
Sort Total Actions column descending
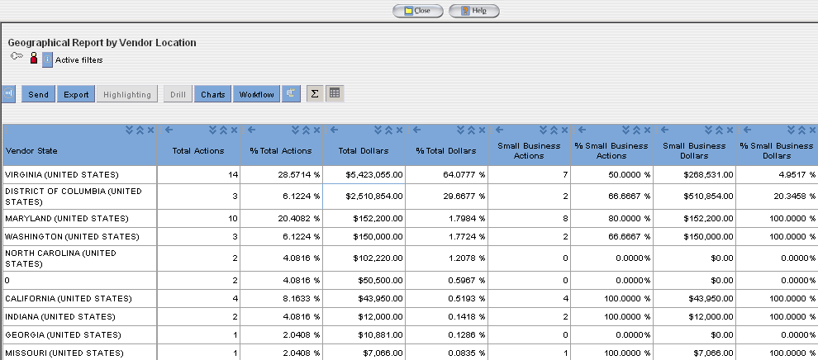pos(213,130)
